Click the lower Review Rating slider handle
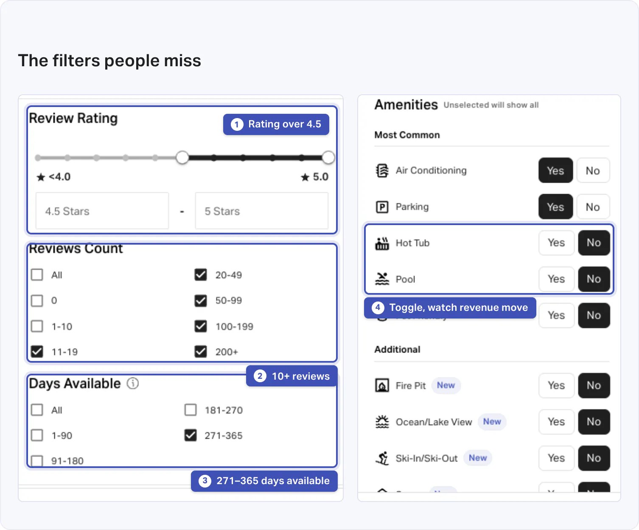Screen dimensions: 639x530 tap(182, 158)
